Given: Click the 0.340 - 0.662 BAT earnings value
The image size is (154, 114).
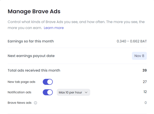Looking at the screenshot, I should pos(132,41).
